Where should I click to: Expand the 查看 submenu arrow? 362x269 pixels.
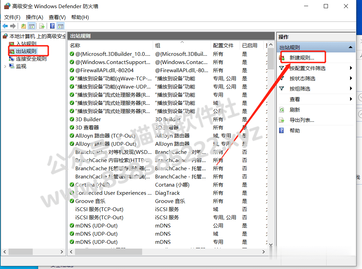click(351, 99)
